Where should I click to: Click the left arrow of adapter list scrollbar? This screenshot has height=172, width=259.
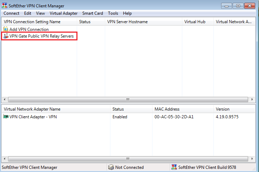(x=5, y=159)
